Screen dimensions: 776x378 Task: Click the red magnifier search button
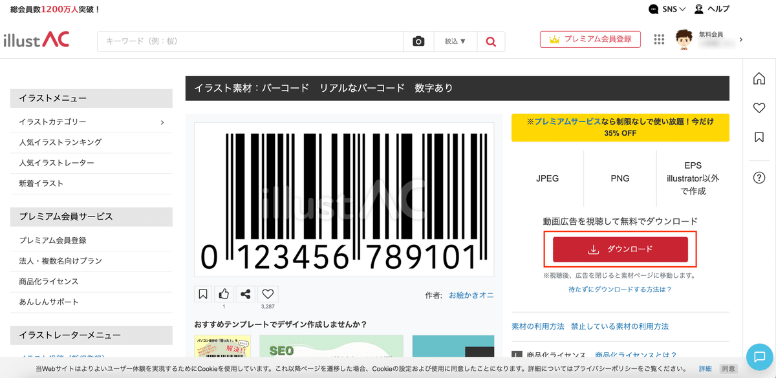[x=491, y=41]
